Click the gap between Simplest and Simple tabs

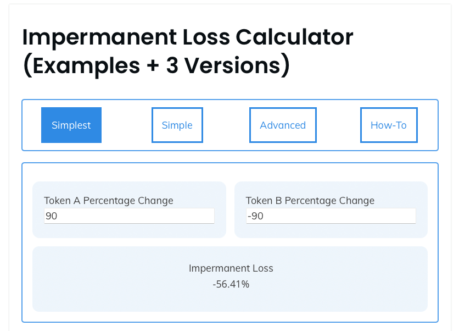point(126,125)
